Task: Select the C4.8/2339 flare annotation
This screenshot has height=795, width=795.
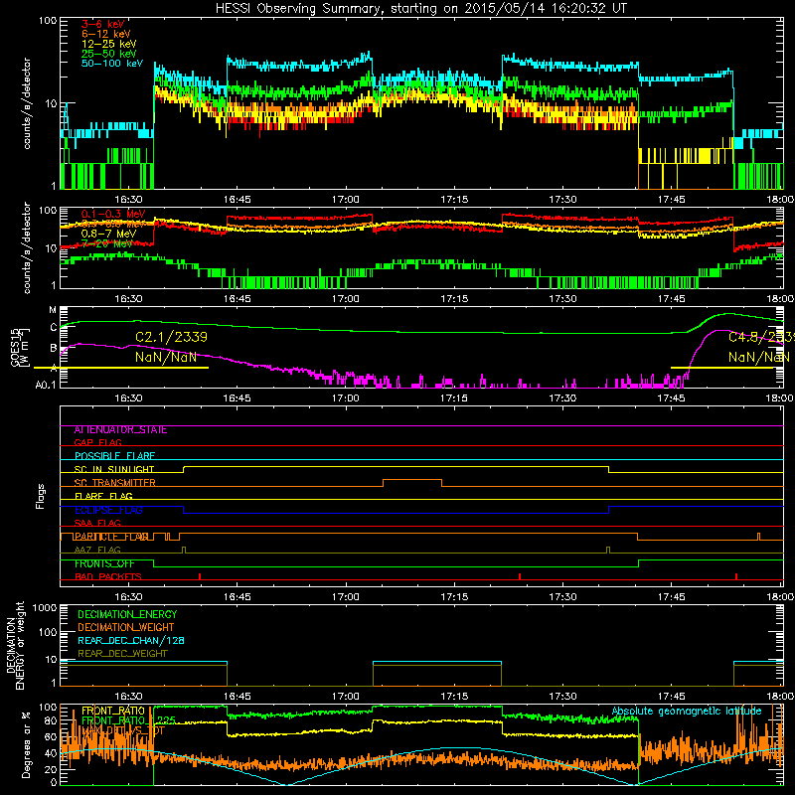Action: point(761,337)
